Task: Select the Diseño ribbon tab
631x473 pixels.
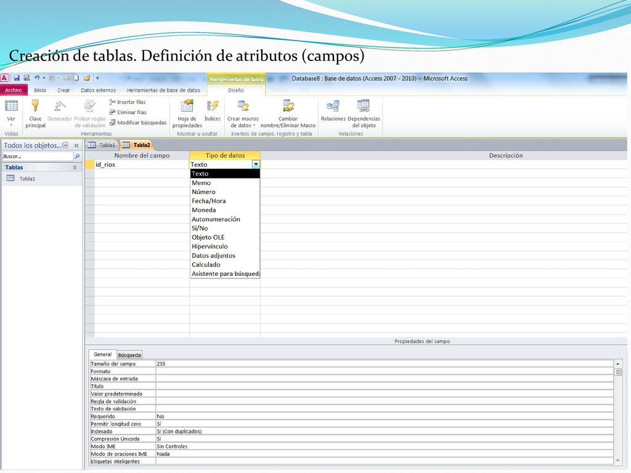Action: [x=236, y=90]
